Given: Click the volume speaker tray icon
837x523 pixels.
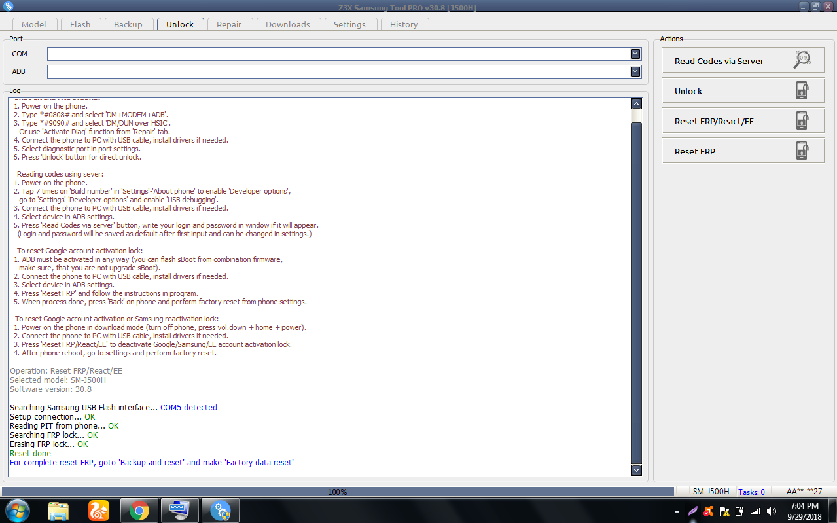Looking at the screenshot, I should click(772, 511).
